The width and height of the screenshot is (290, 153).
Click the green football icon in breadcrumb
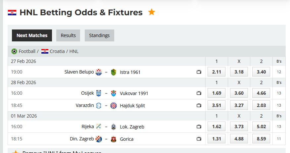point(14,51)
